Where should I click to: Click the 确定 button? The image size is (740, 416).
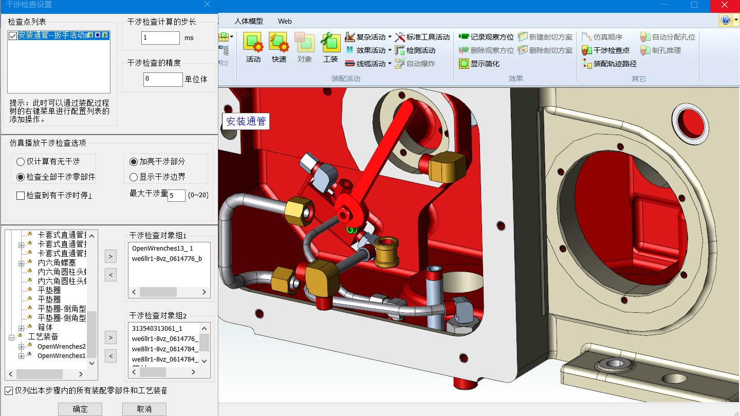(x=80, y=409)
